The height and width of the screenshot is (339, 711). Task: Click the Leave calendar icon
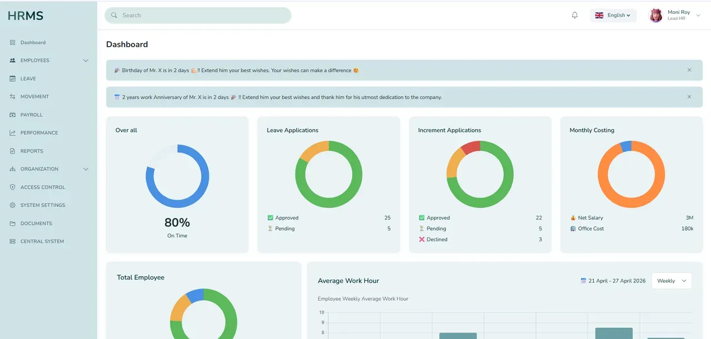click(12, 79)
